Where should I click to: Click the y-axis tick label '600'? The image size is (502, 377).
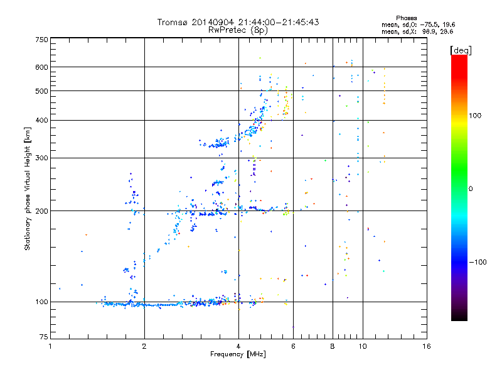41,67
